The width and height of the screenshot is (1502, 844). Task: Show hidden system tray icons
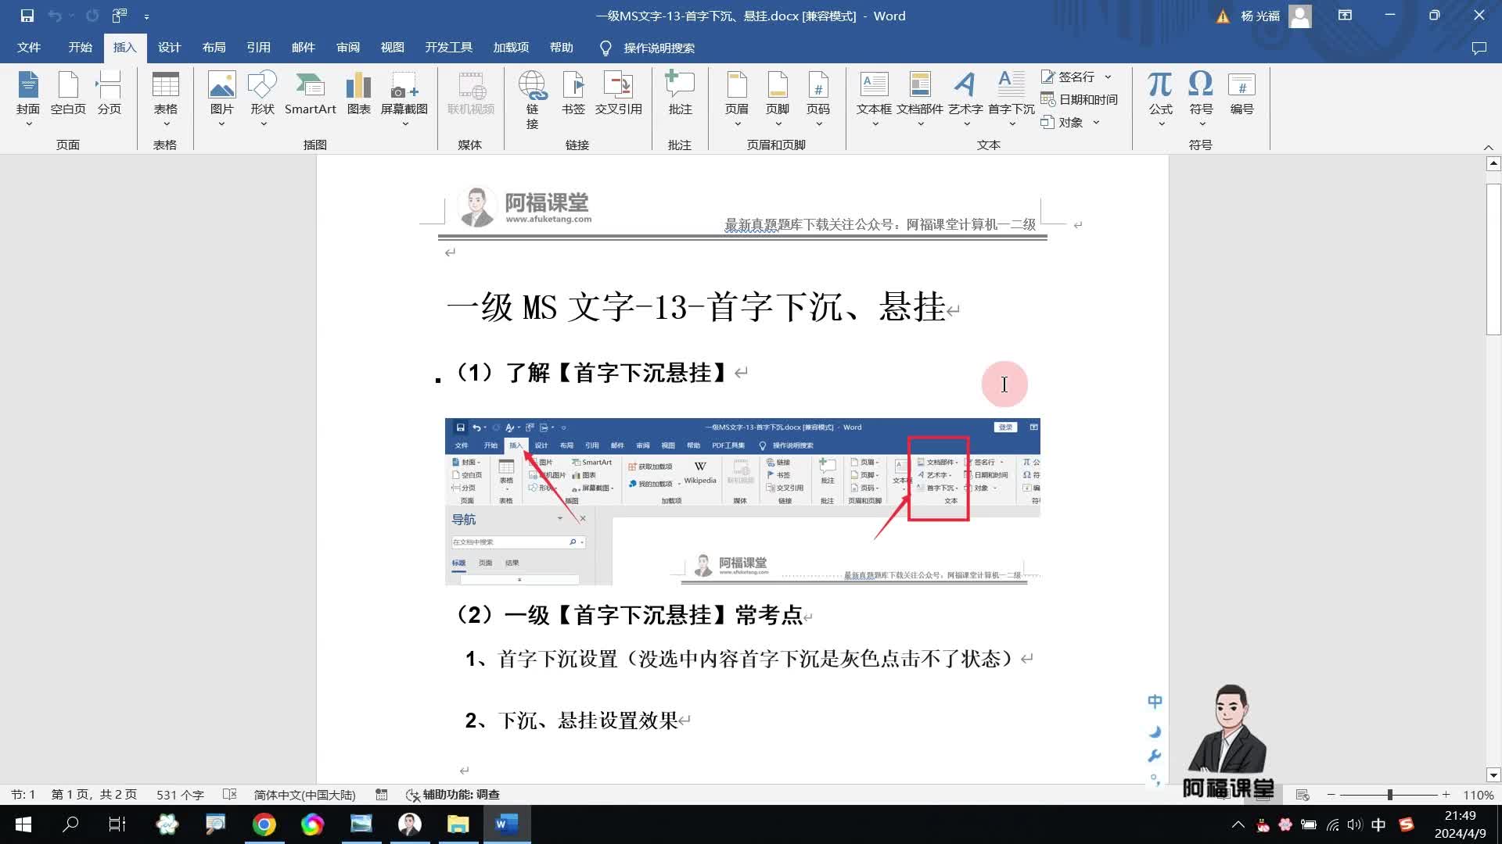pos(1238,824)
